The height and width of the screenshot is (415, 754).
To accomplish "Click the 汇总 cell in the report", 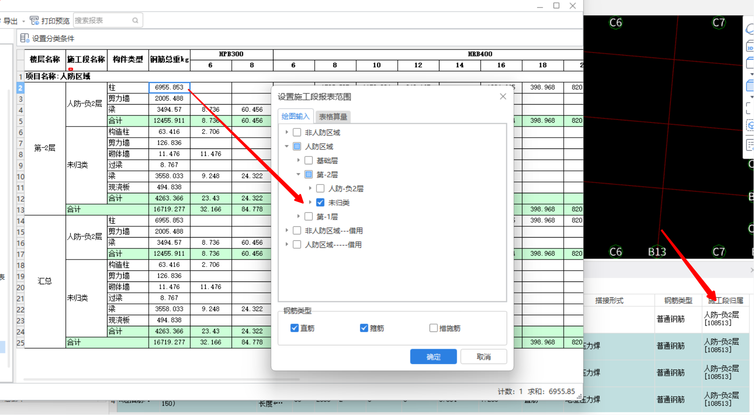I will point(45,281).
